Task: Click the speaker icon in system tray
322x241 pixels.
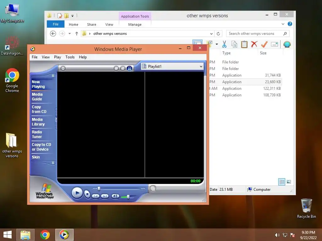Action: (277, 235)
